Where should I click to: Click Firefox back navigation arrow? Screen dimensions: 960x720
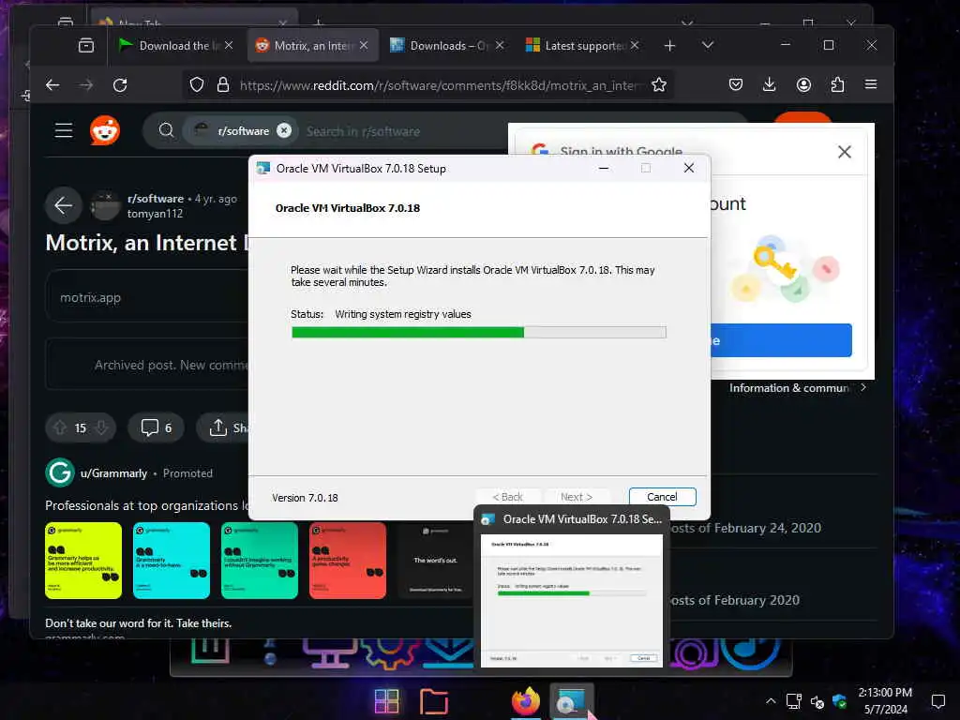52,85
